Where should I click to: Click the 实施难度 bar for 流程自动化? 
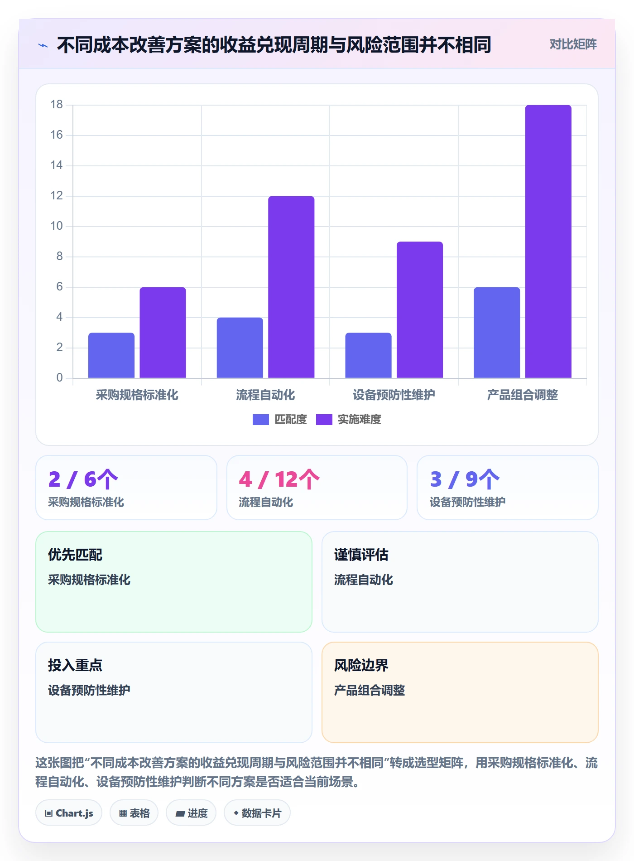pos(291,287)
